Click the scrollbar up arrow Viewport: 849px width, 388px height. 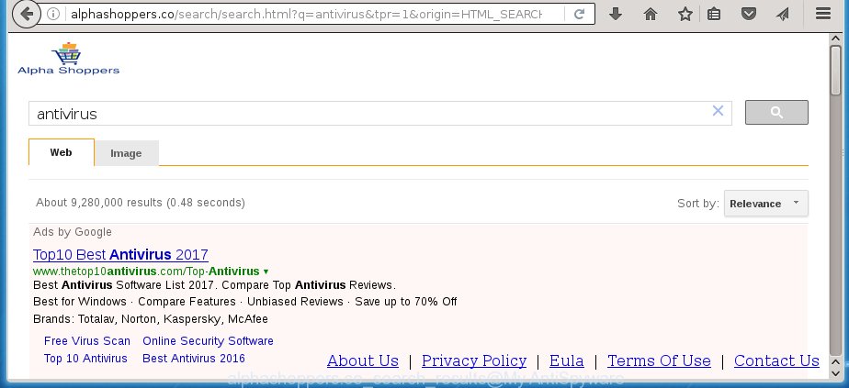(836, 39)
